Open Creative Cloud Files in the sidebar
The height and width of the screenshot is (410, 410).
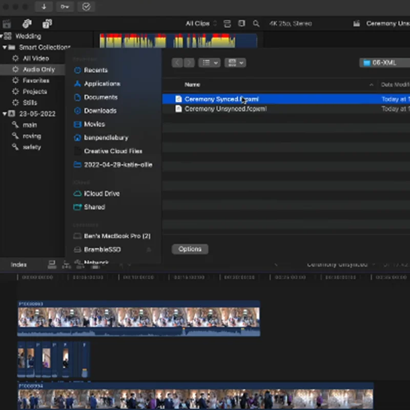[x=113, y=151]
